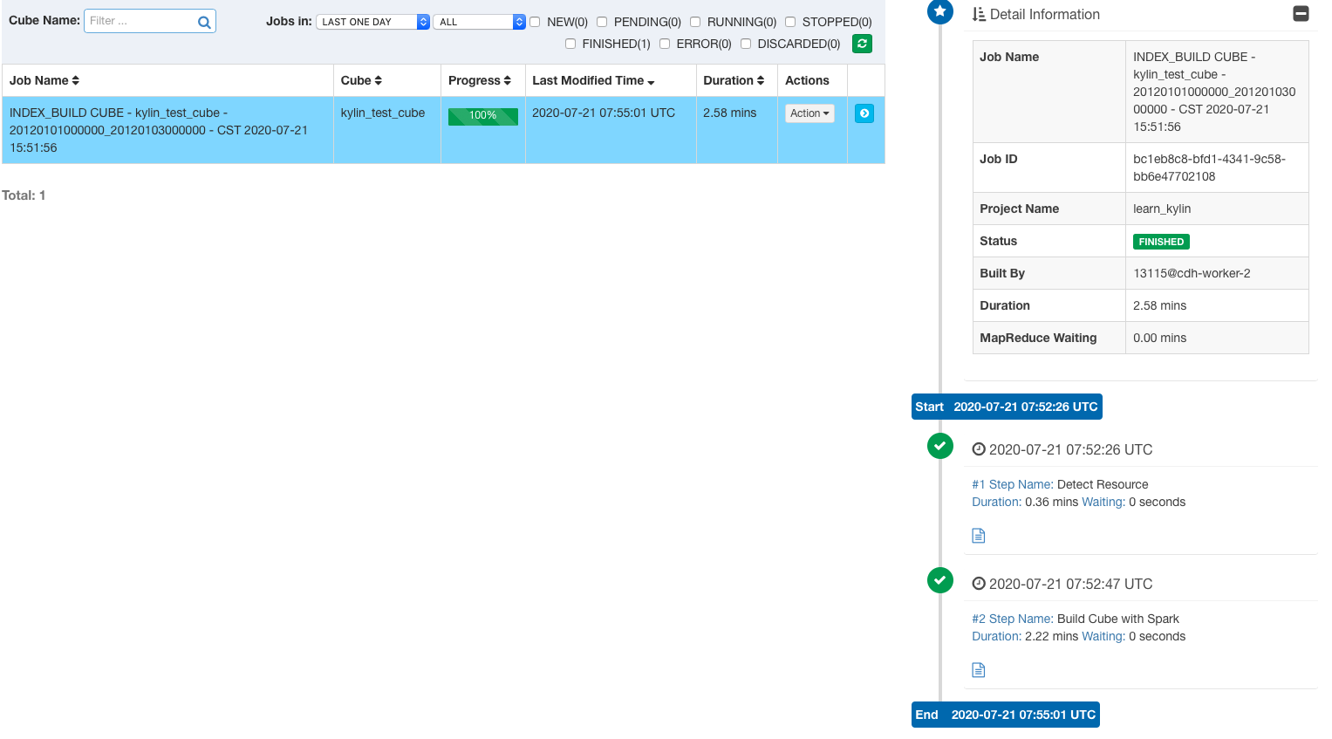
Task: Click the Duration column header
Action: pyautogui.click(x=734, y=80)
